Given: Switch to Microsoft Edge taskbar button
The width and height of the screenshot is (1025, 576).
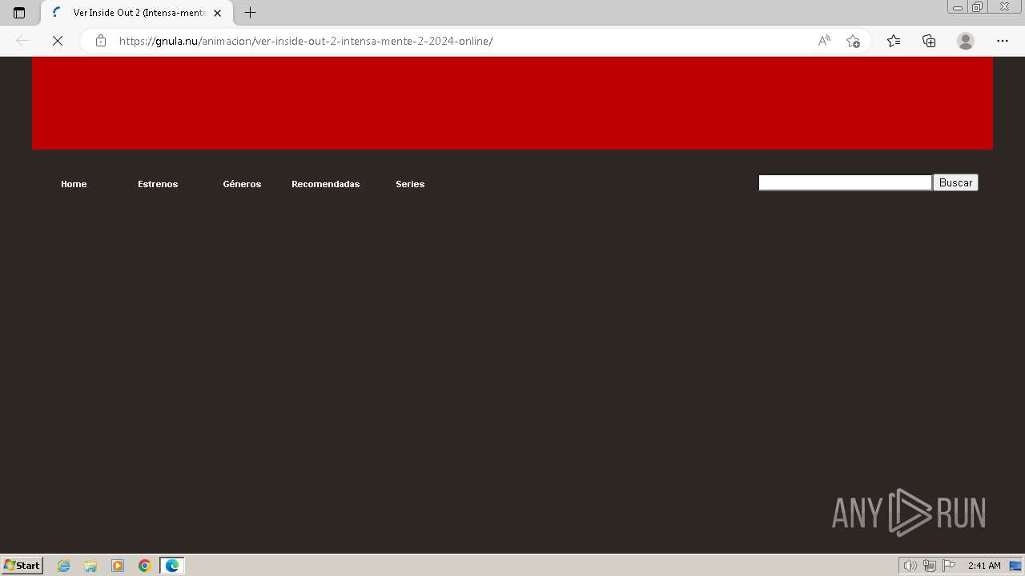Looking at the screenshot, I should [172, 566].
